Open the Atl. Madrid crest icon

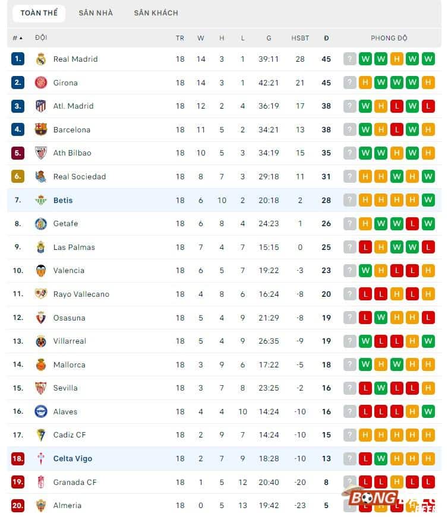(41, 106)
